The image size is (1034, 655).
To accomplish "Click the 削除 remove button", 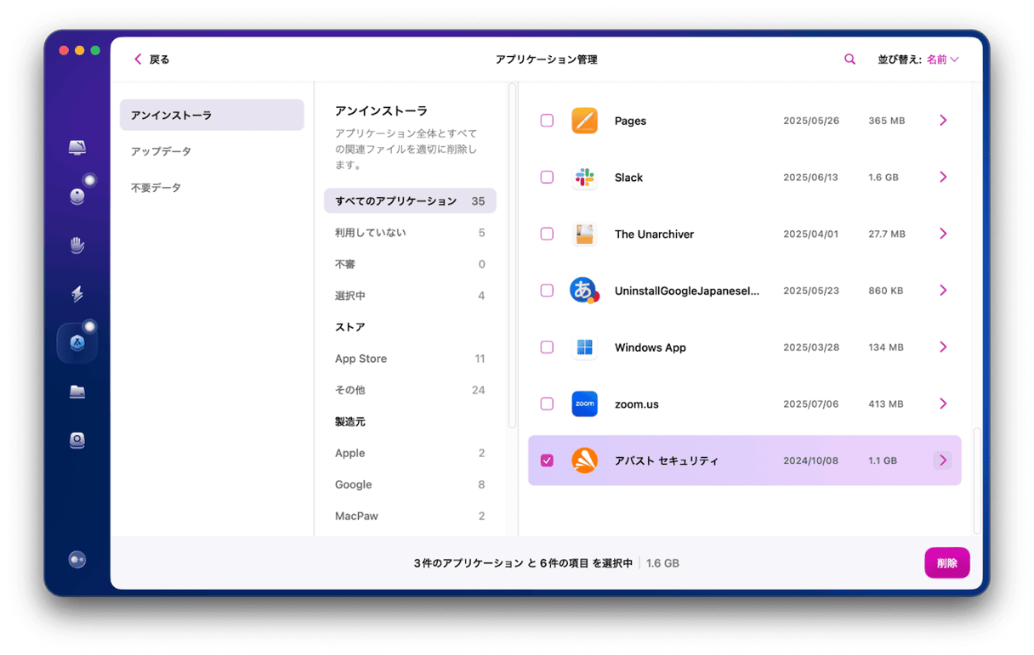I will click(x=947, y=562).
